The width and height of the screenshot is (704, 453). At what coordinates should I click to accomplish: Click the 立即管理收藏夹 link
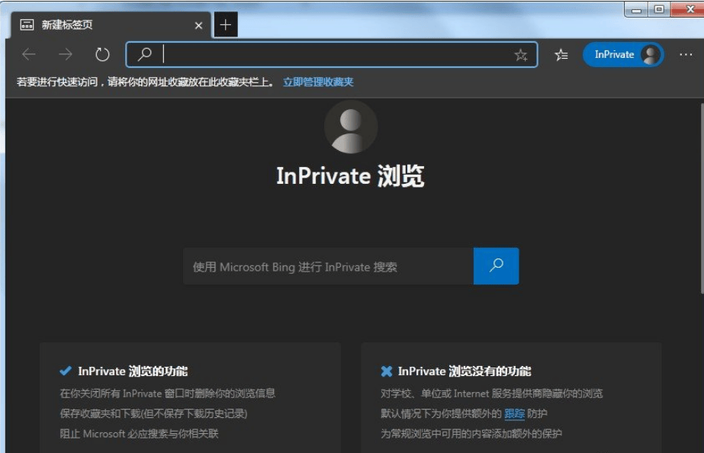pyautogui.click(x=318, y=82)
